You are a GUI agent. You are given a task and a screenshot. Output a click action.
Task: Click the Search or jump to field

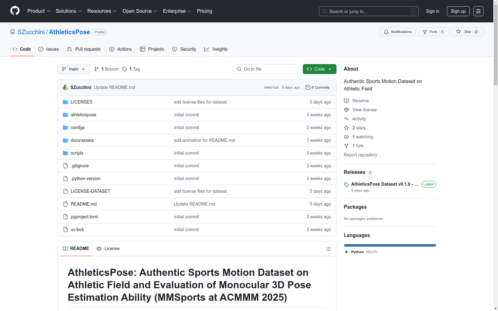(x=369, y=11)
